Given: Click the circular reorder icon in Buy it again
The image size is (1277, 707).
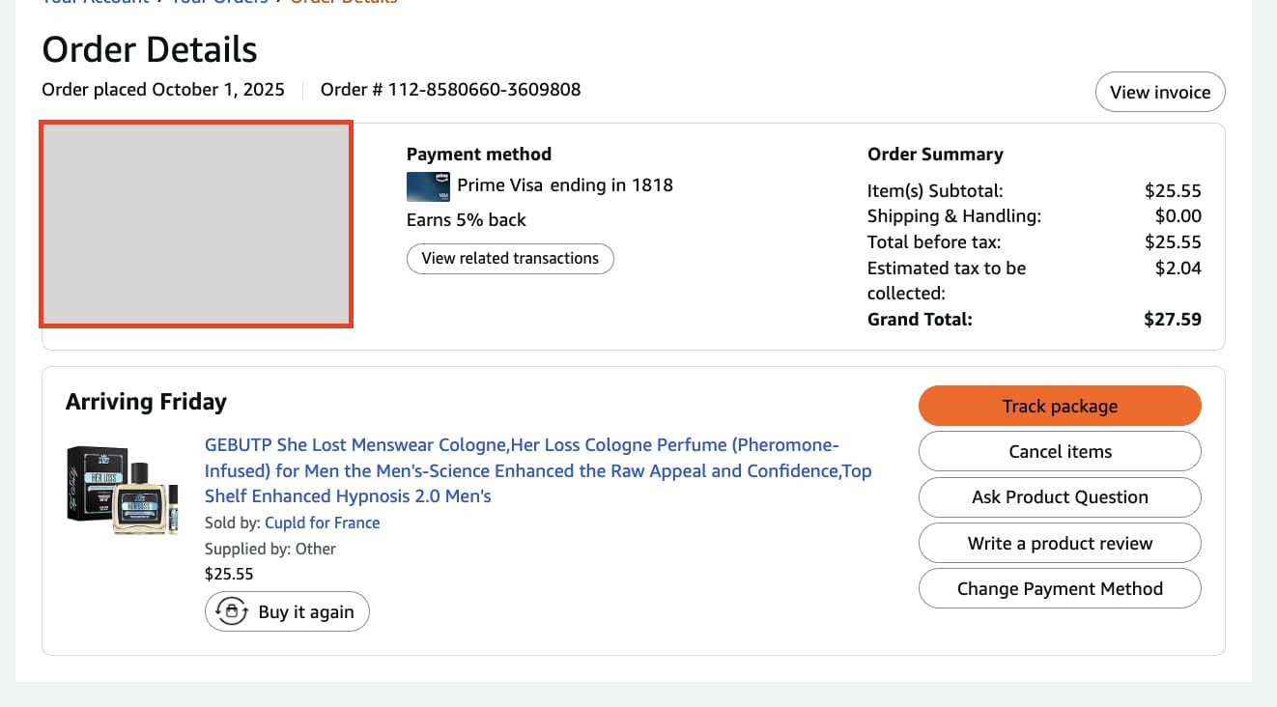Looking at the screenshot, I should pyautogui.click(x=232, y=611).
